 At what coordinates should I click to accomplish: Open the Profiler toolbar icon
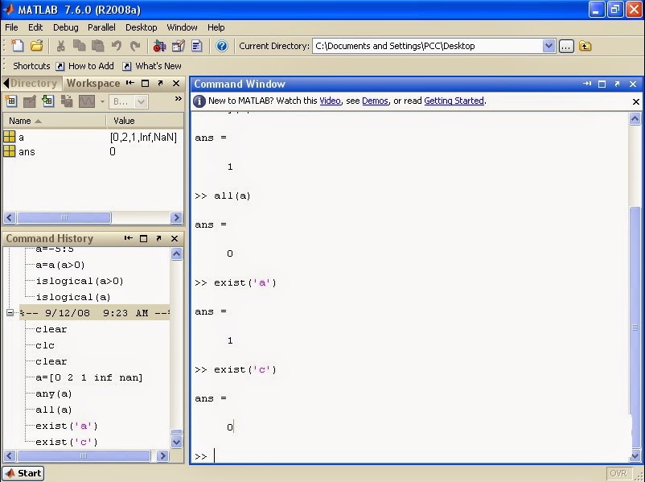197,46
